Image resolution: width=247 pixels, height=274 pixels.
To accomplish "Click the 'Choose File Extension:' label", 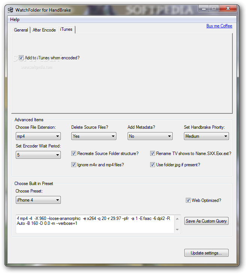I will (36, 127).
